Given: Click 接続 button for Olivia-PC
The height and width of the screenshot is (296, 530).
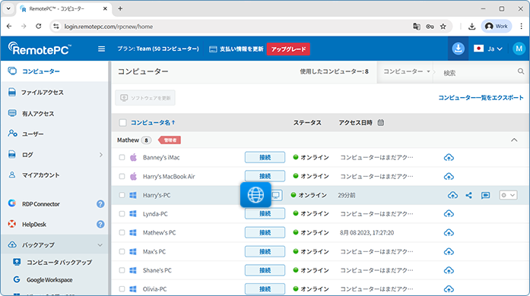Looking at the screenshot, I should (265, 289).
